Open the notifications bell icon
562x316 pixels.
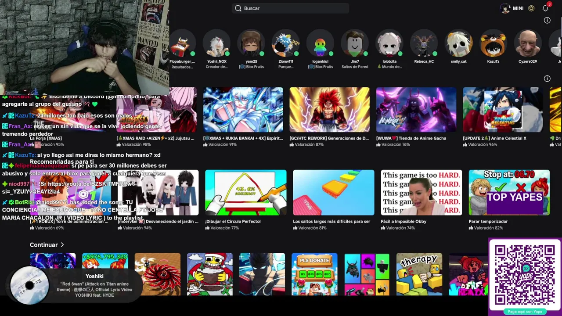[x=545, y=8]
